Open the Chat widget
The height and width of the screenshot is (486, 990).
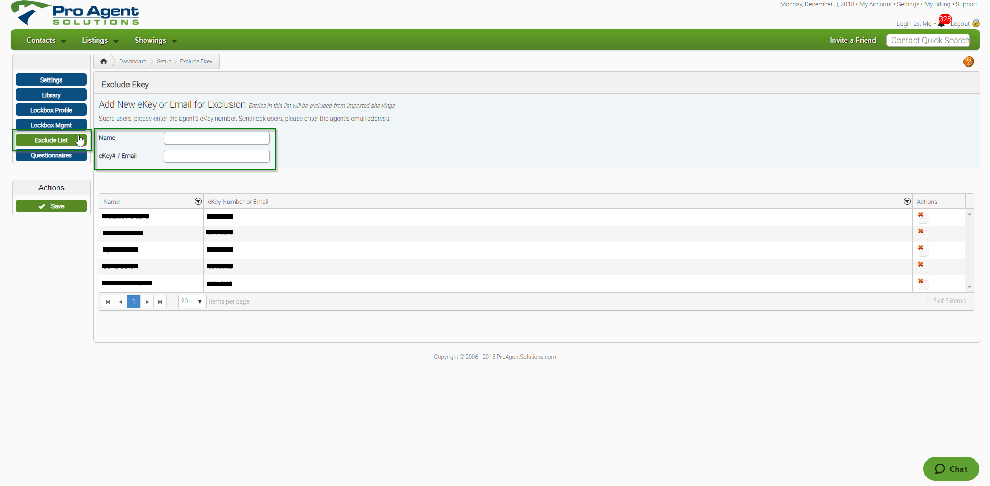(x=951, y=469)
